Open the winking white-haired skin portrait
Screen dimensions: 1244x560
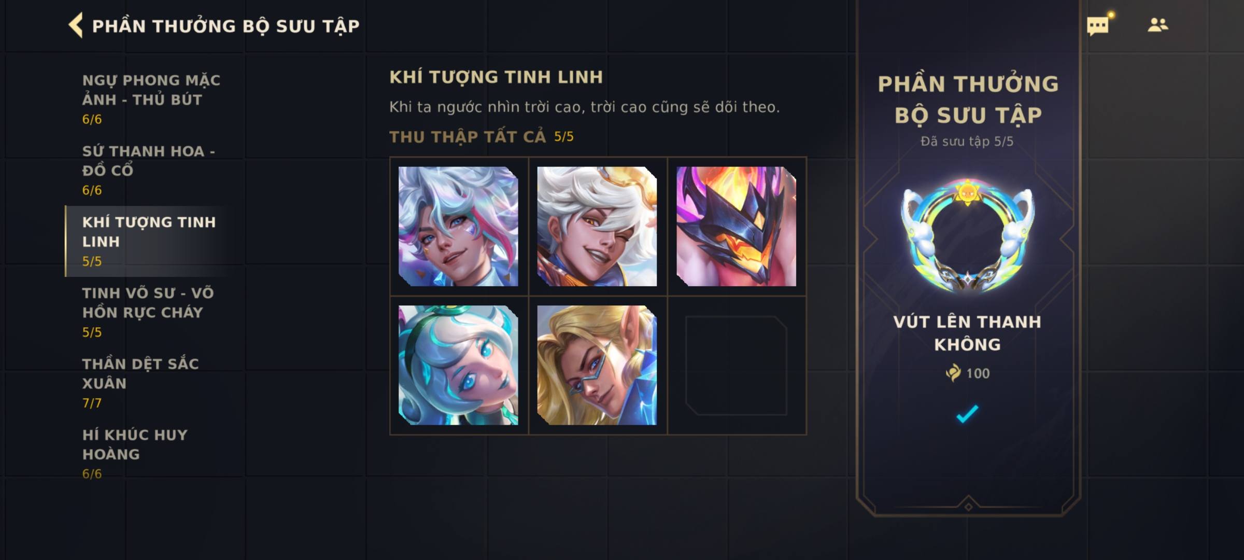(x=597, y=226)
